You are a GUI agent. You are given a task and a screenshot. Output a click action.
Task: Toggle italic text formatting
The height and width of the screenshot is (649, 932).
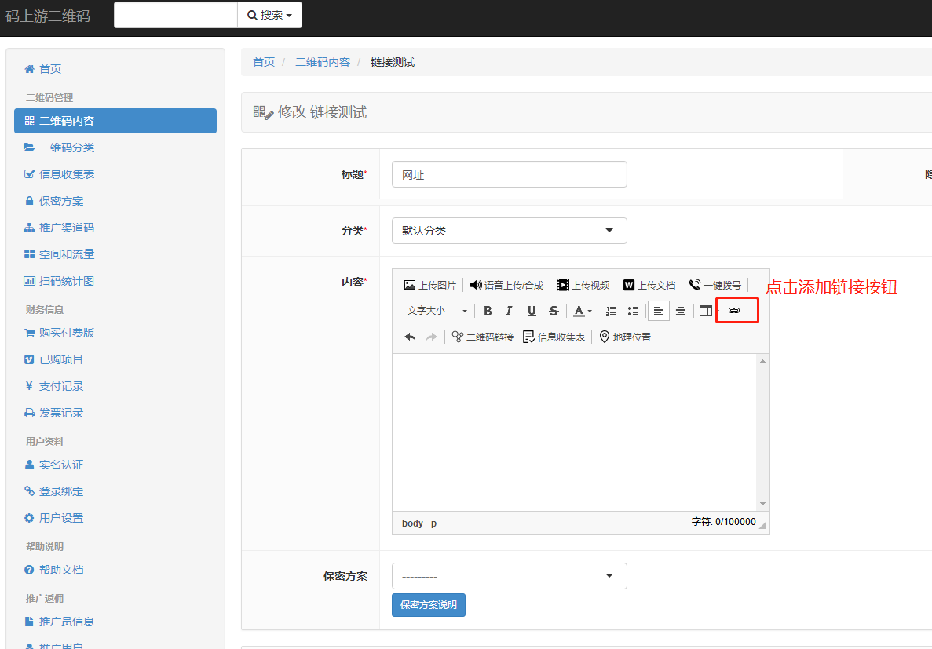(509, 311)
